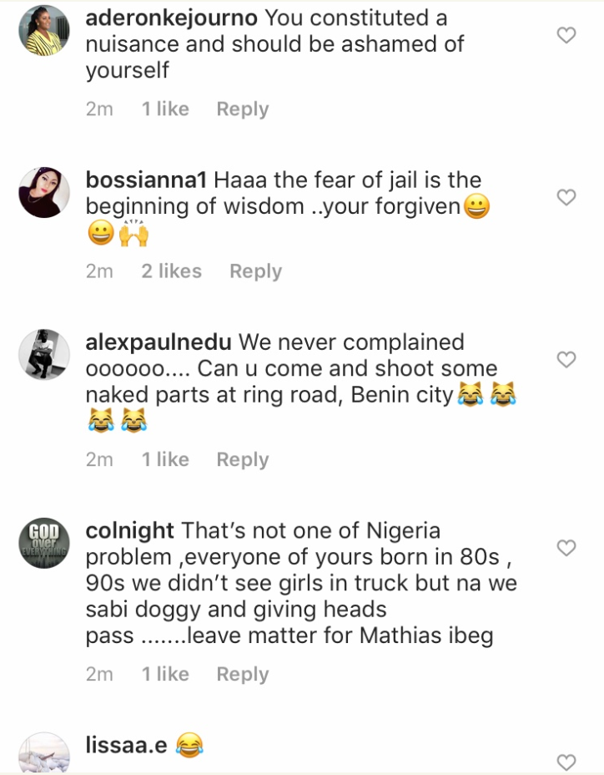
Task: Open aderonkejourno's profile picture
Action: 43,31
